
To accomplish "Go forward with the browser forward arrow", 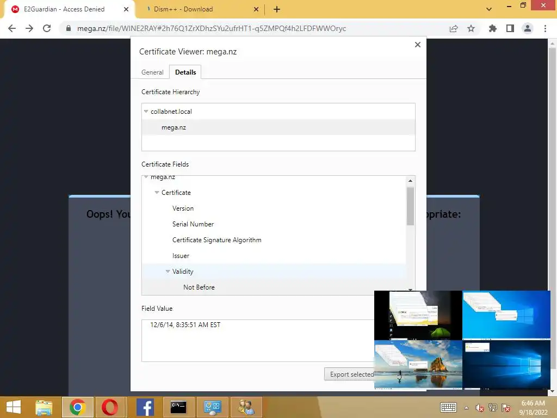I will click(x=29, y=28).
